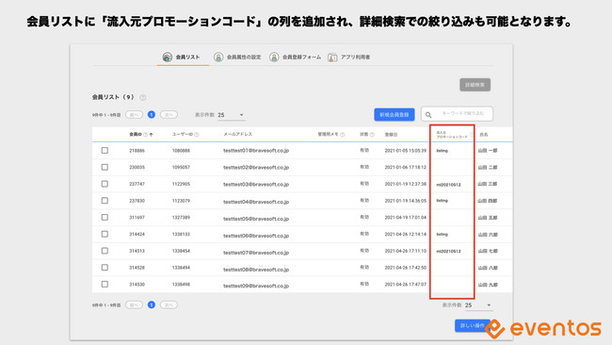Click the help icon beside 会員リスト (9)

(143, 97)
